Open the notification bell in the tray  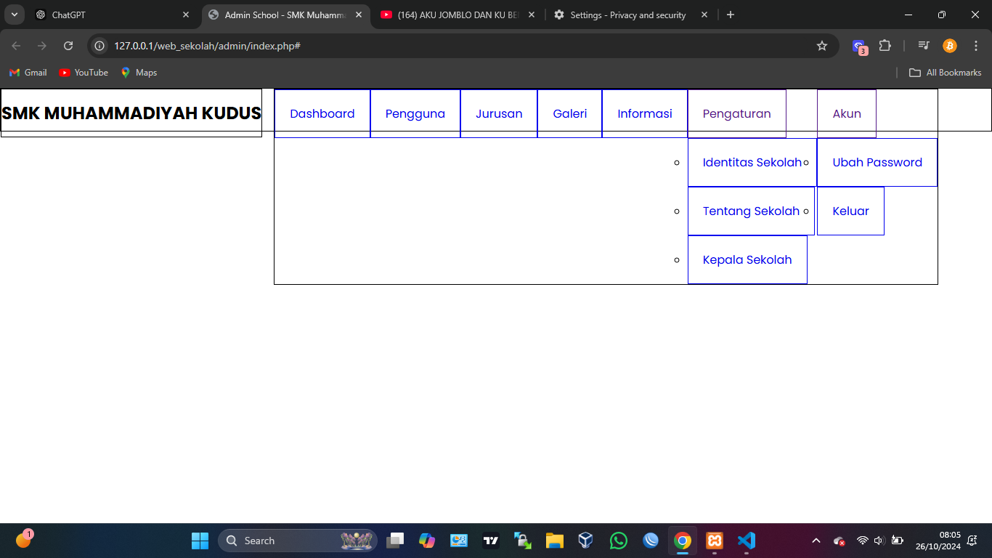coord(972,541)
